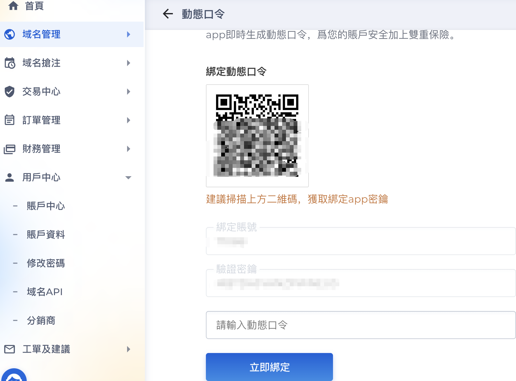This screenshot has height=381, width=516.
Task: Click the 綁定動態口令 heading
Action: [x=236, y=72]
